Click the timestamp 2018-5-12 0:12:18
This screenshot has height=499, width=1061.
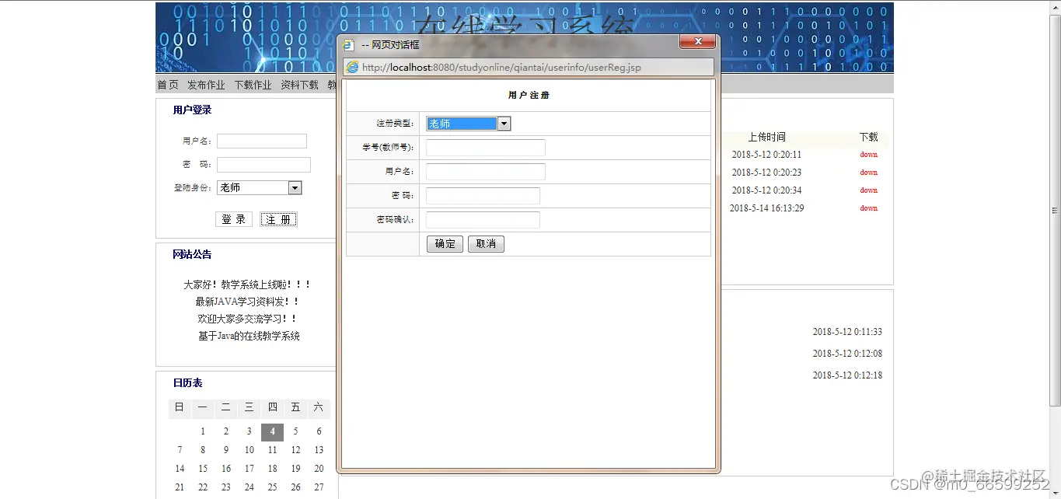point(847,375)
